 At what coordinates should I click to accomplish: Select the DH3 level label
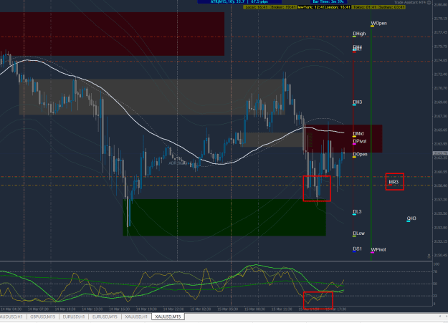[358, 102]
